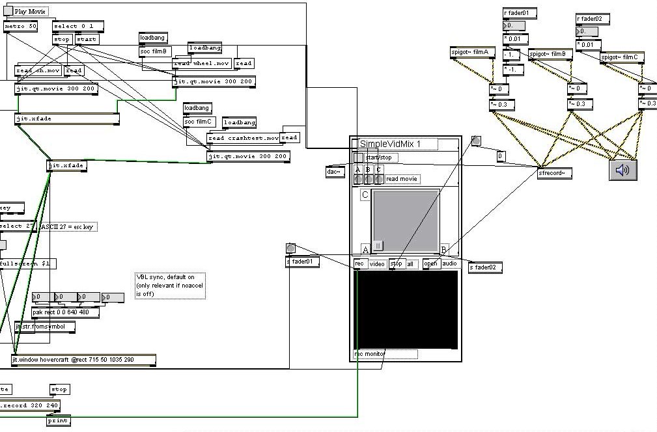Trigger the B read movie bang button
The width and height of the screenshot is (657, 432).
tap(369, 179)
